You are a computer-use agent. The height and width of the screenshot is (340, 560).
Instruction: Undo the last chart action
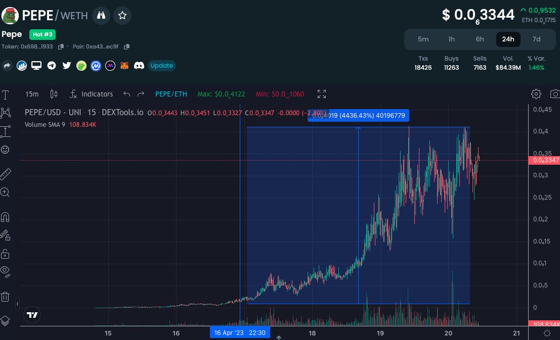[126, 94]
